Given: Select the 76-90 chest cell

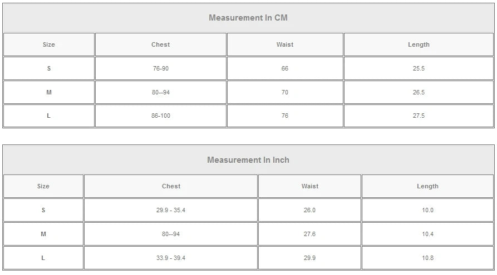Looking at the screenshot, I should pyautogui.click(x=160, y=69).
